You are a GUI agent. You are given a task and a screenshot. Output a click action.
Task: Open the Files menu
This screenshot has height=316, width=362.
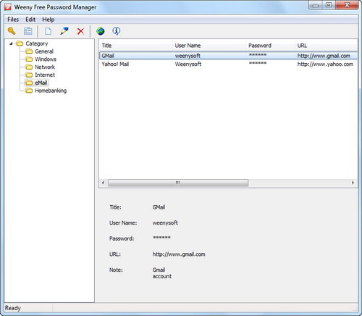[x=13, y=20]
